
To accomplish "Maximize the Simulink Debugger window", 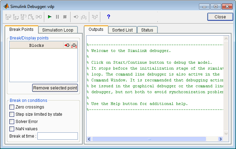I will pos(216,7).
